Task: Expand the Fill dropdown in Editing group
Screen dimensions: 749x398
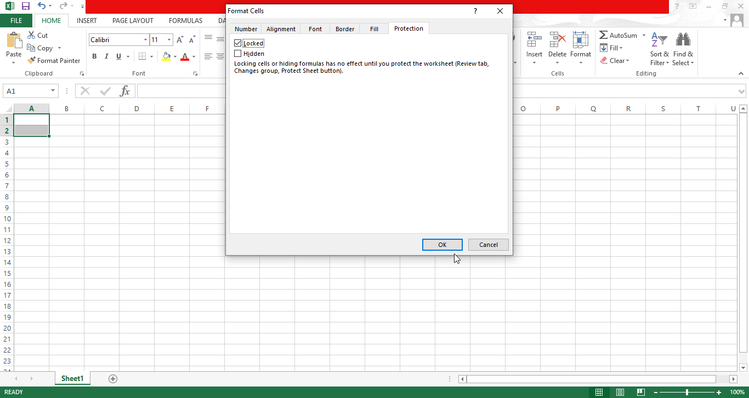Action: pos(621,48)
